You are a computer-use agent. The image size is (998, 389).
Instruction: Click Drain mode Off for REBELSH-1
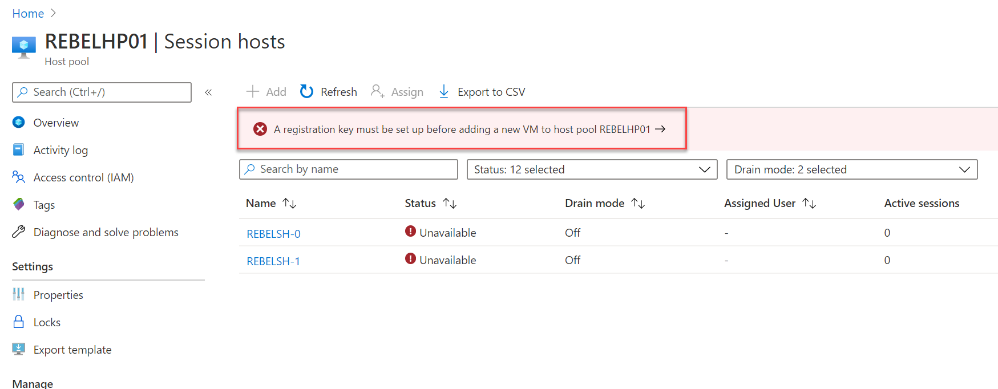pyautogui.click(x=572, y=260)
